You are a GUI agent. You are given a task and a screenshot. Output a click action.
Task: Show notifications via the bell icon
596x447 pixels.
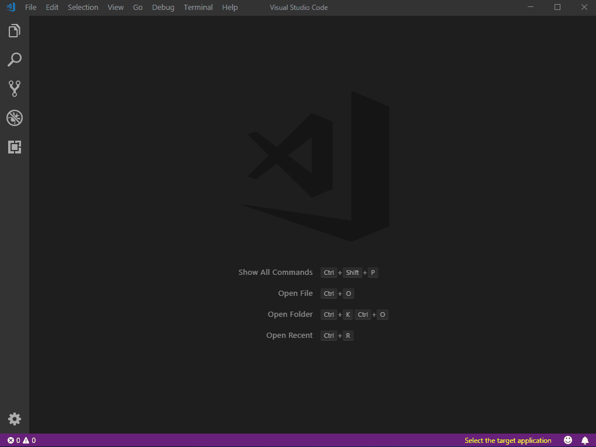click(x=585, y=440)
